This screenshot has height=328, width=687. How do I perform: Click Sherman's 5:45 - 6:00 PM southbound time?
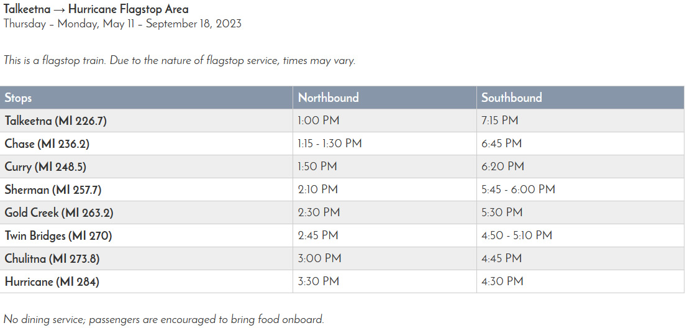coord(518,189)
